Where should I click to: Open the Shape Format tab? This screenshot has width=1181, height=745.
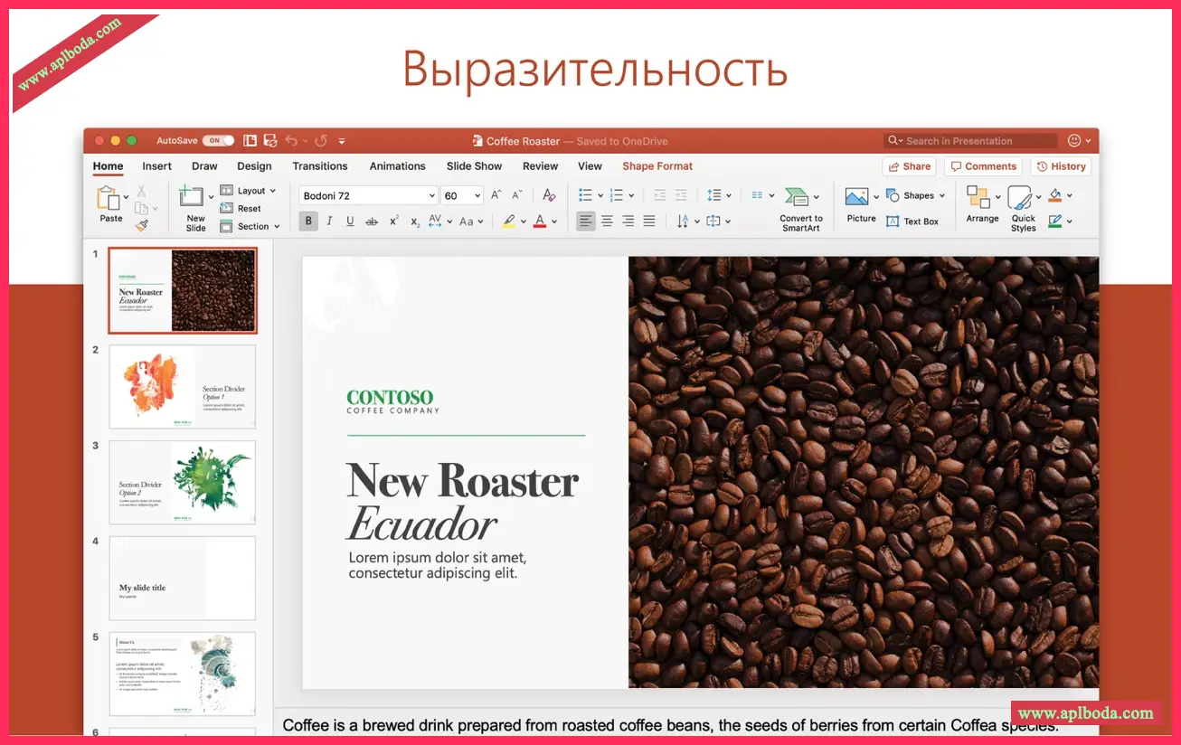(657, 166)
